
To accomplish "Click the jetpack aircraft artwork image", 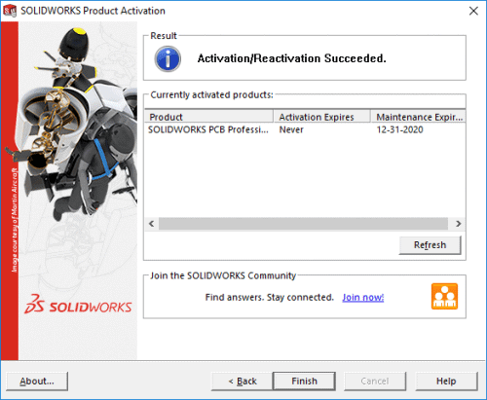I will (78, 125).
